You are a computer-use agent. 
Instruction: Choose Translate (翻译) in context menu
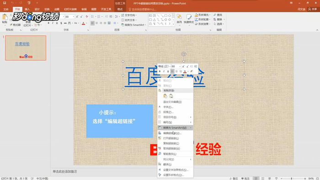coord(175,164)
